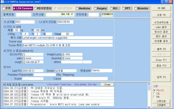Click the Clear F11 button
Screen dimensions: 174x109
(161, 60)
